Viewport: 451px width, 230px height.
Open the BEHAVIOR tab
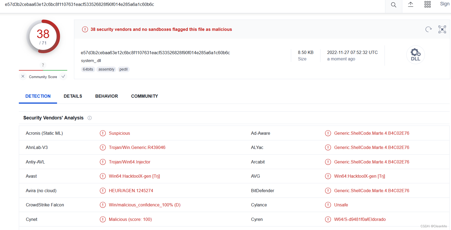[x=107, y=96]
